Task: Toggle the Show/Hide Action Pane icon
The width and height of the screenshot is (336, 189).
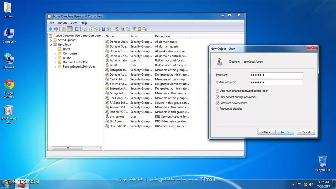Action: [109, 29]
